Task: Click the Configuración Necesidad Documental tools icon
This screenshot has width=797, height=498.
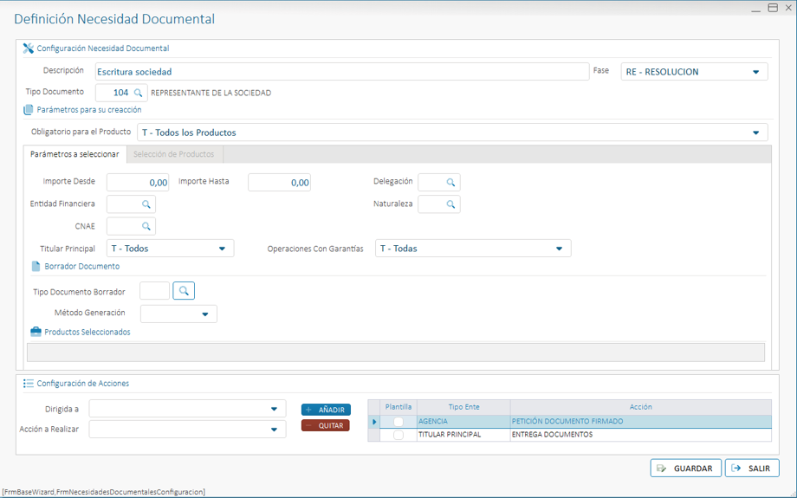Action: pos(28,49)
